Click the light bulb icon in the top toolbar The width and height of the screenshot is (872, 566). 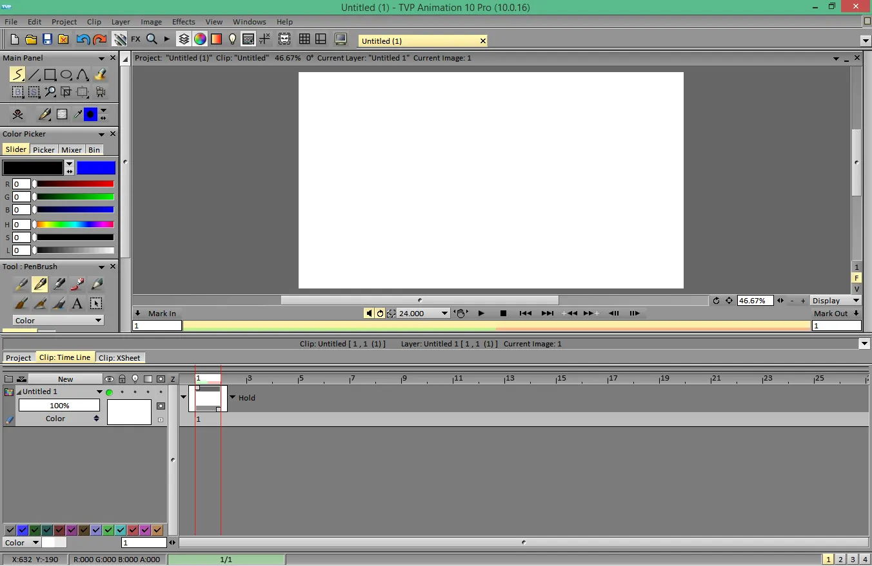(233, 39)
